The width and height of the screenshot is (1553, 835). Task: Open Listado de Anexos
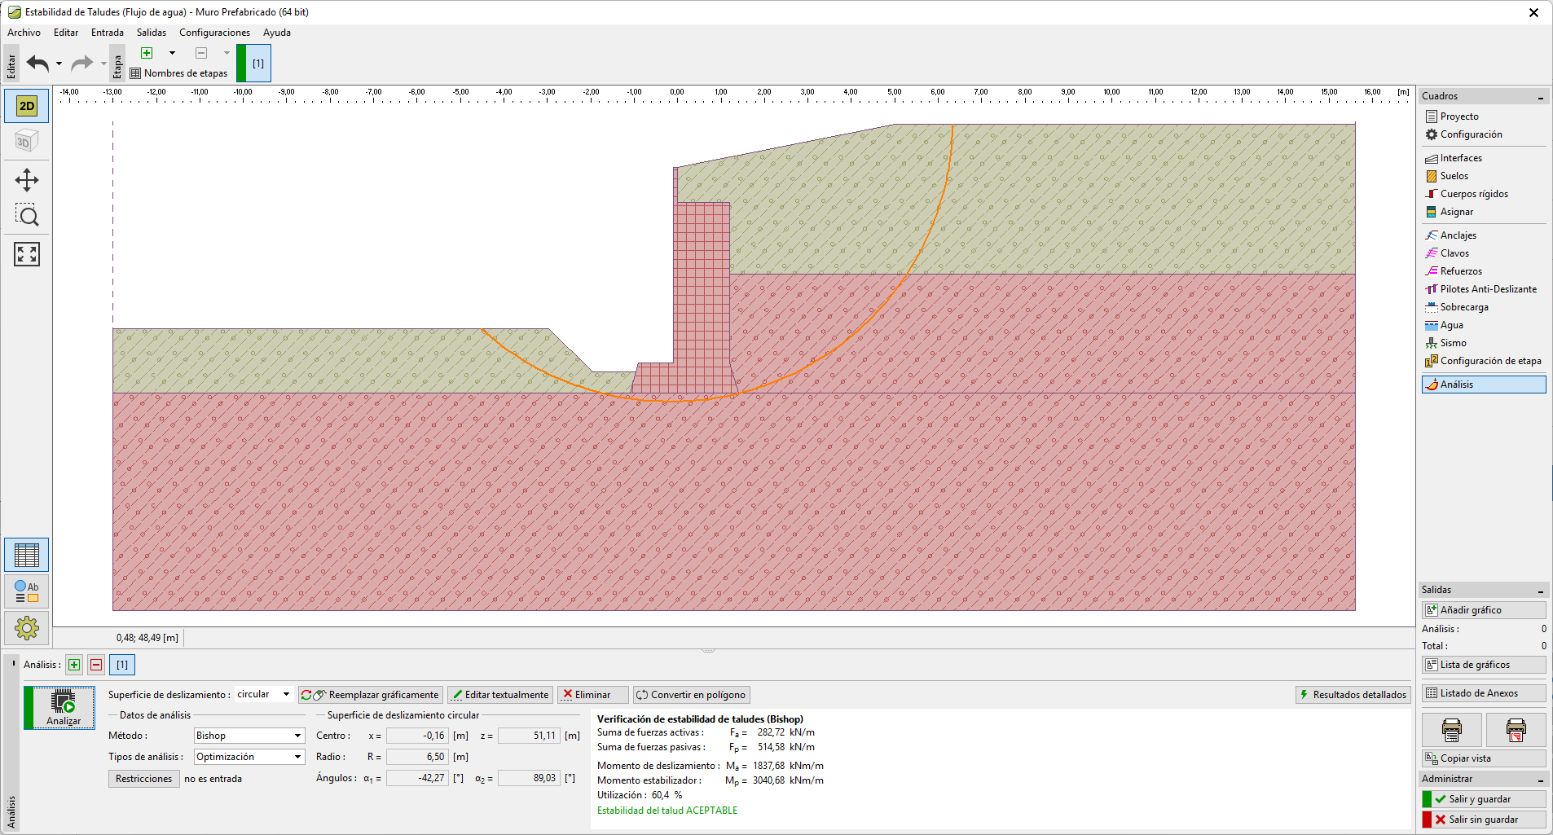coord(1485,693)
